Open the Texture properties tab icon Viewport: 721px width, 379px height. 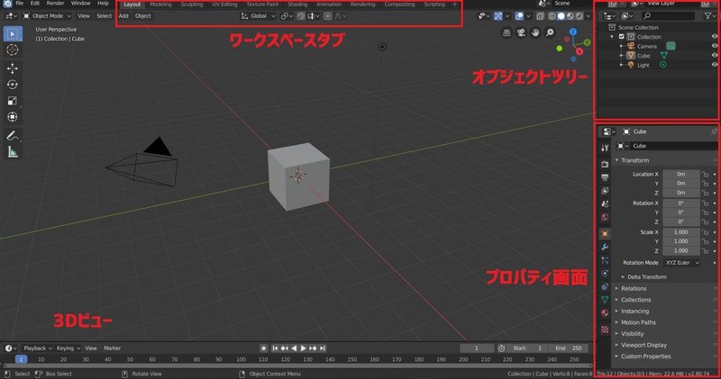[x=605, y=329]
